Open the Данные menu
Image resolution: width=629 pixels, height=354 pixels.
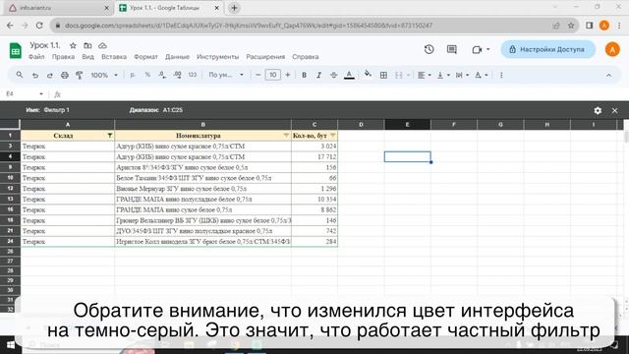(x=177, y=57)
